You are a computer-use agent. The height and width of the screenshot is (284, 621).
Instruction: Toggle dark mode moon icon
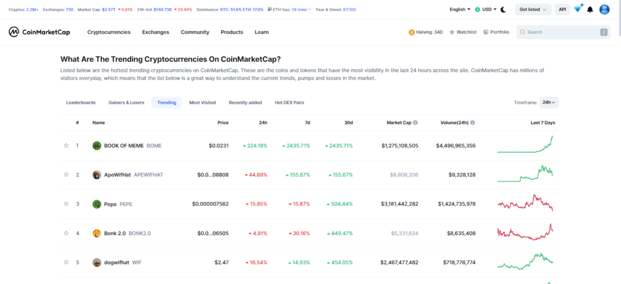[503, 10]
